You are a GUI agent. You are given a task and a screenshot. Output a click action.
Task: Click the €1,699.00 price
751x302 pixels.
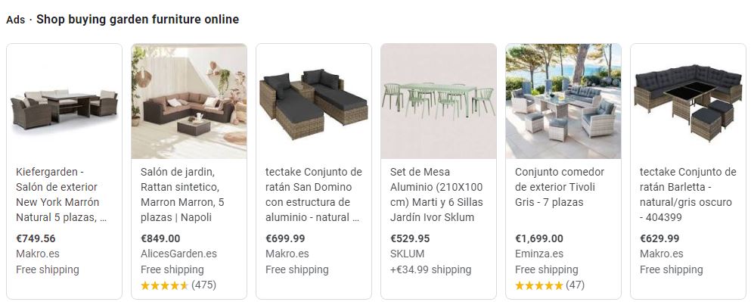(538, 238)
